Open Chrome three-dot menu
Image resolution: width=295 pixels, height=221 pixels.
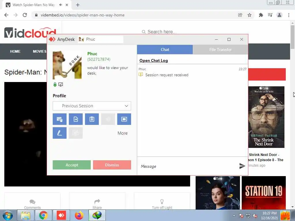click(x=289, y=15)
